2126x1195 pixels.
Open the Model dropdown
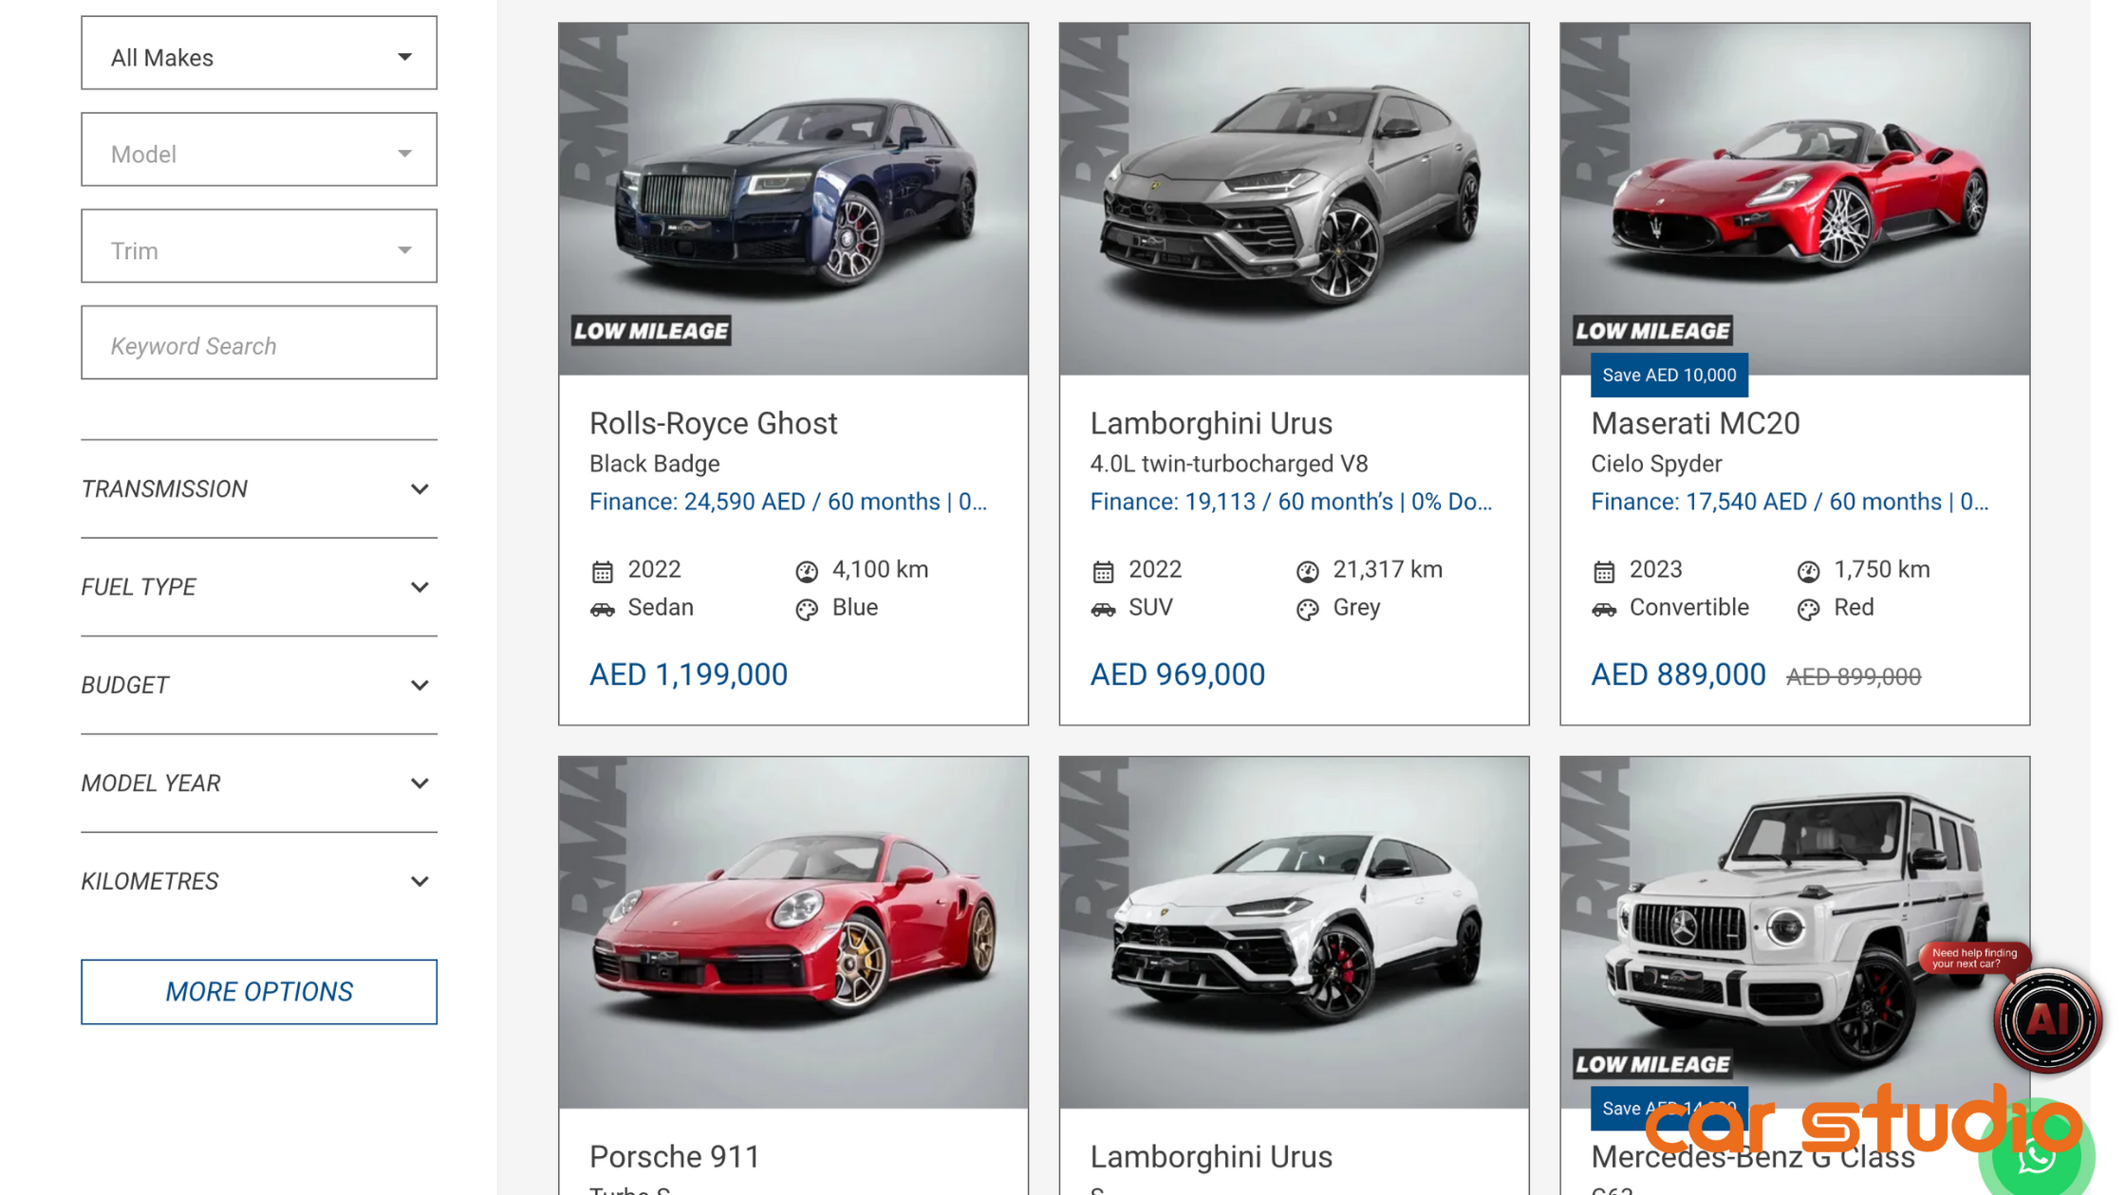pyautogui.click(x=258, y=150)
